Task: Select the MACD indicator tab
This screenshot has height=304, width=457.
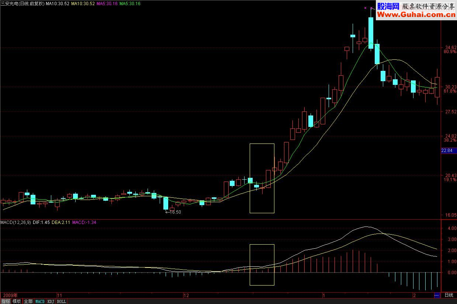Action: point(40,301)
